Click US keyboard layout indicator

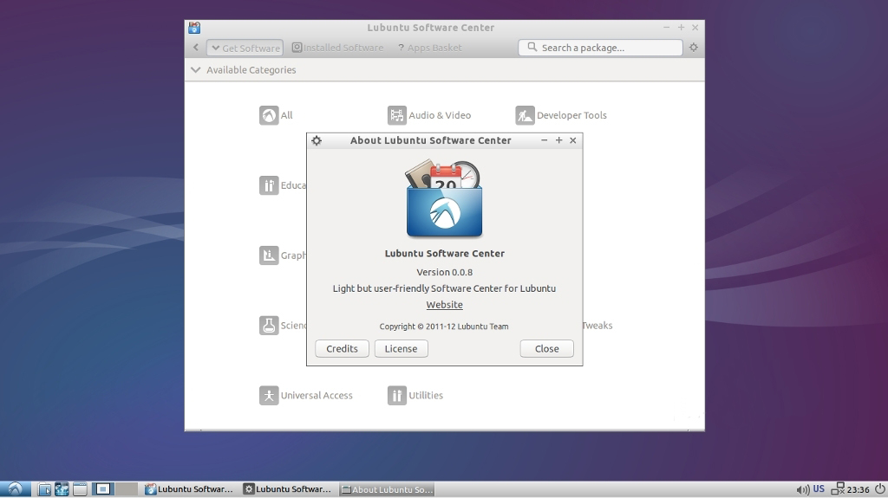[819, 489]
